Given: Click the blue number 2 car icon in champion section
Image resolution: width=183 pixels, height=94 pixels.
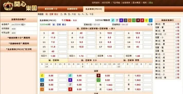Looking at the screenshot, I should (42, 80).
